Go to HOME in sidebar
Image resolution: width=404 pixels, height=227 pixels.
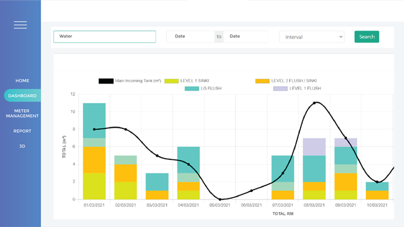[x=22, y=81]
